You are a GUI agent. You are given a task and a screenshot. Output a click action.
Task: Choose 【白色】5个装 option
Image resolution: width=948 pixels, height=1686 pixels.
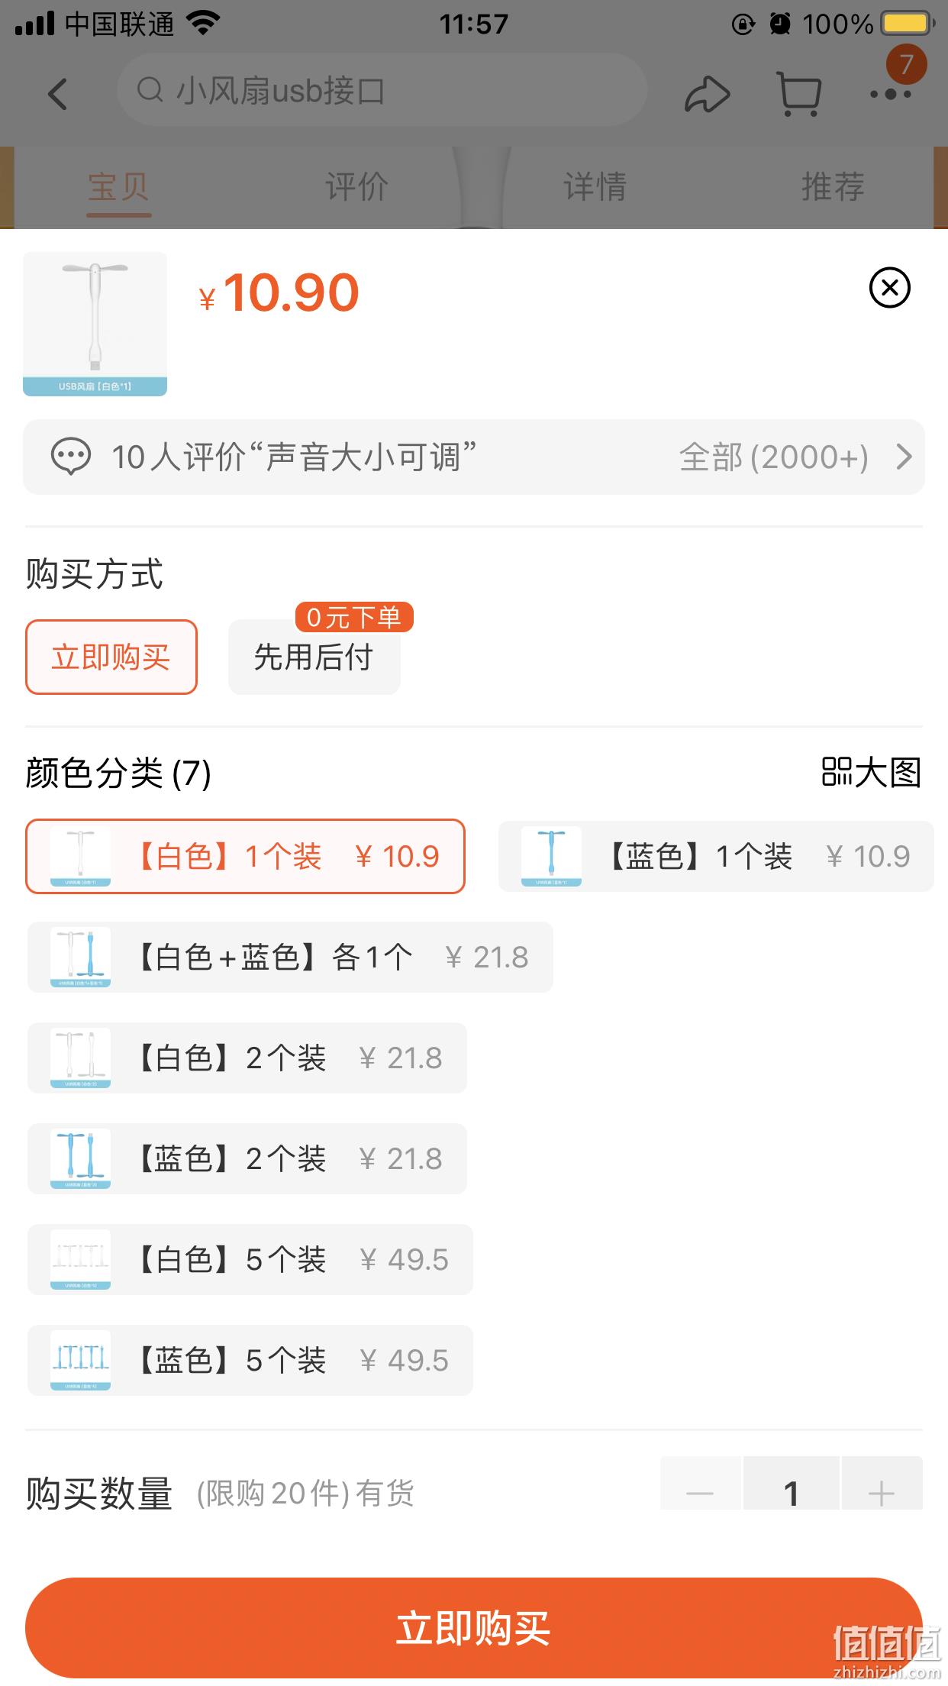pyautogui.click(x=250, y=1259)
